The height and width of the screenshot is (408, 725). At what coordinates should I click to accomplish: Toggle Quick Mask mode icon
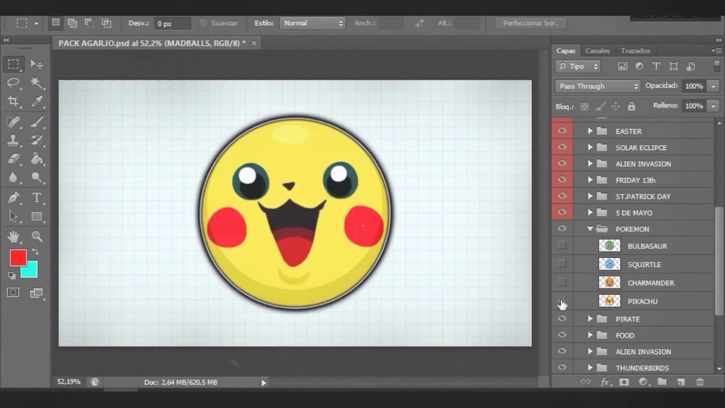(13, 292)
